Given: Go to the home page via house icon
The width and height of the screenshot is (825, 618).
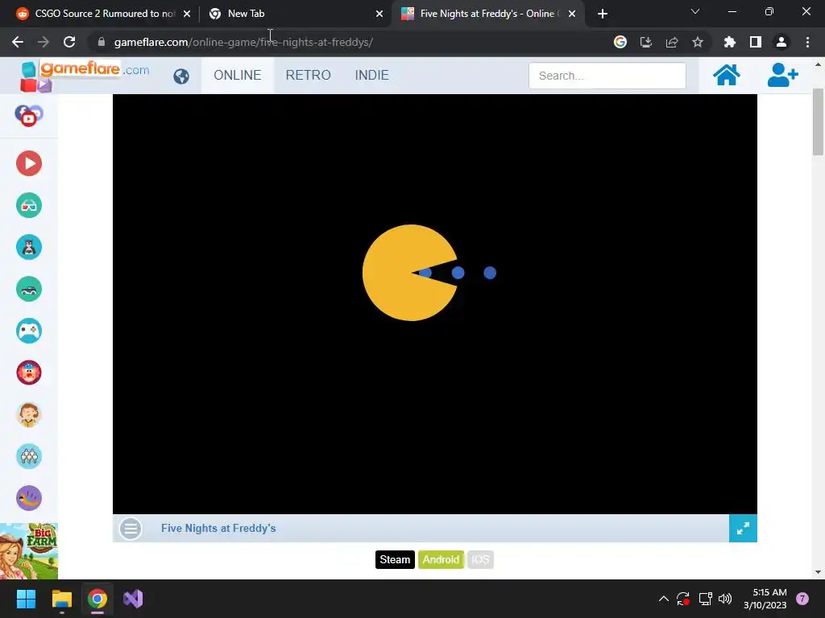Looking at the screenshot, I should [726, 75].
